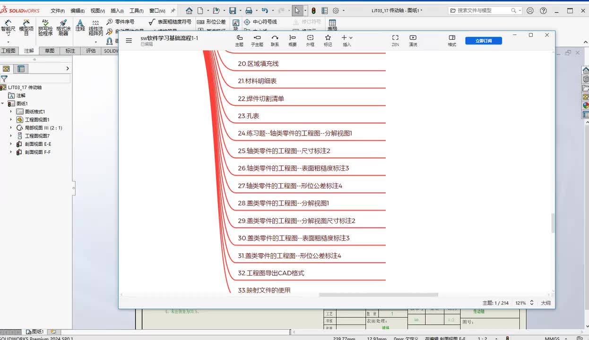The image size is (589, 340).
Task: Switch to the FeatureManager tree tab icon
Action: point(6,68)
